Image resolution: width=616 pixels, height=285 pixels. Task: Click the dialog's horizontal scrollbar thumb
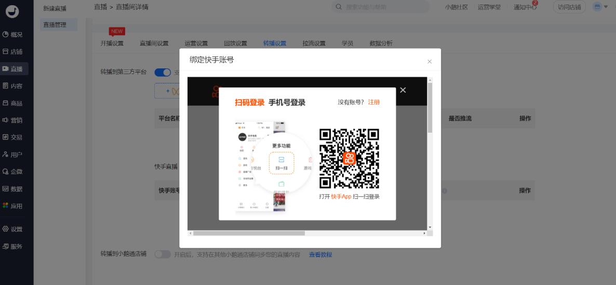pyautogui.click(x=249, y=233)
